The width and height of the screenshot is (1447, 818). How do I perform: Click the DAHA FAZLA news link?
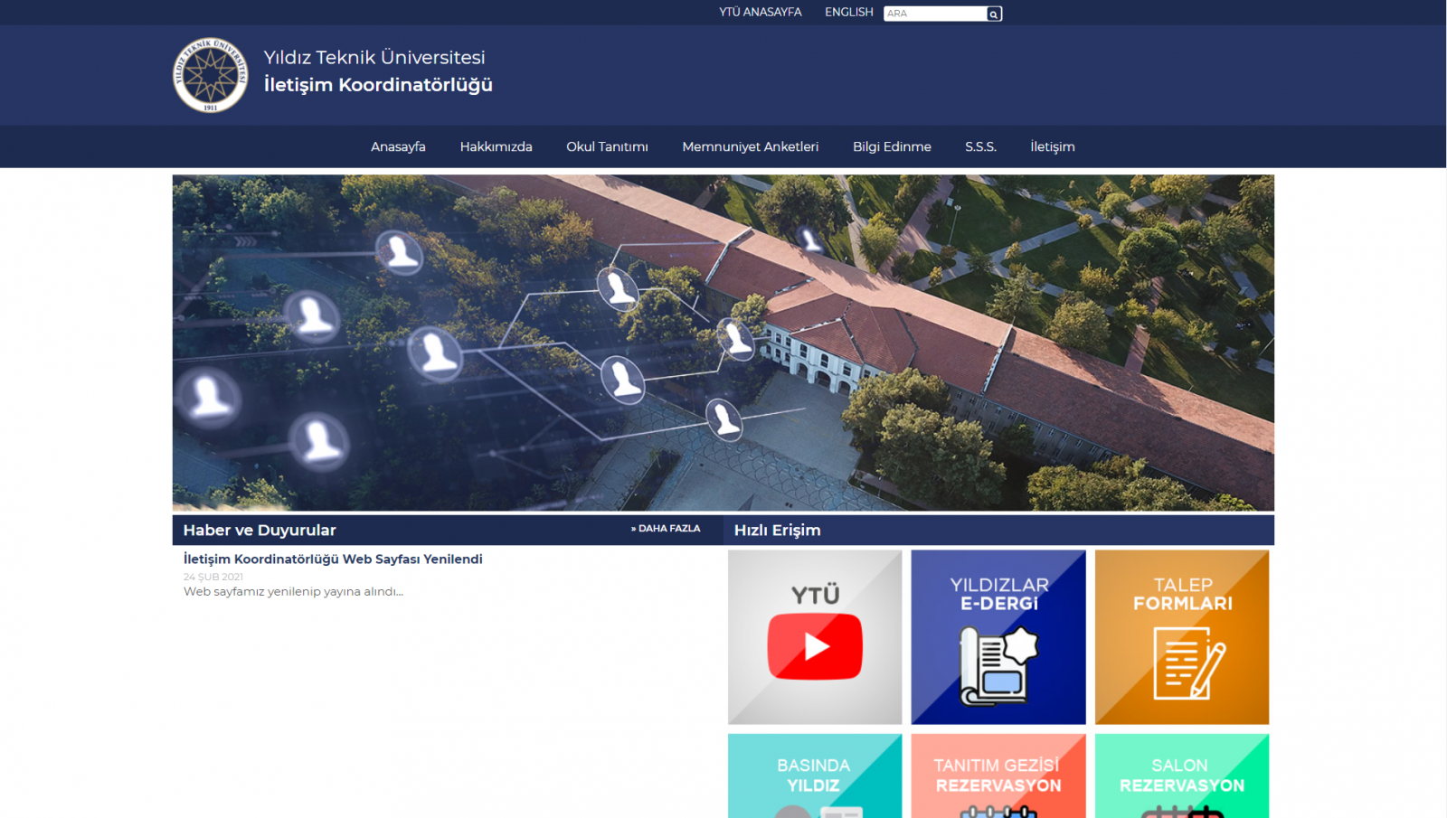[666, 529]
